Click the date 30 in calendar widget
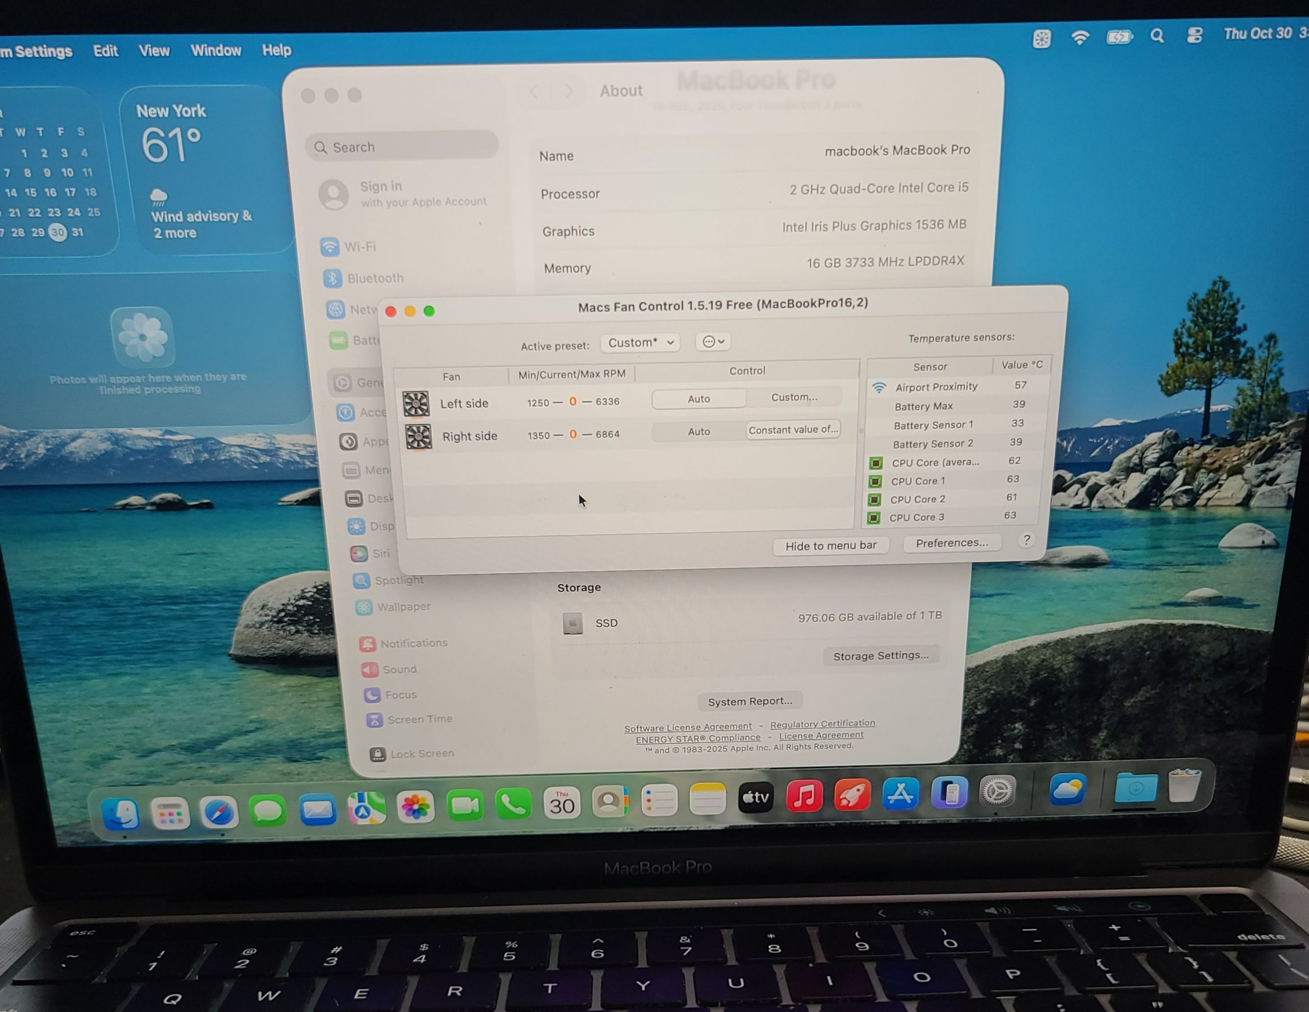This screenshot has width=1309, height=1012. (x=58, y=232)
